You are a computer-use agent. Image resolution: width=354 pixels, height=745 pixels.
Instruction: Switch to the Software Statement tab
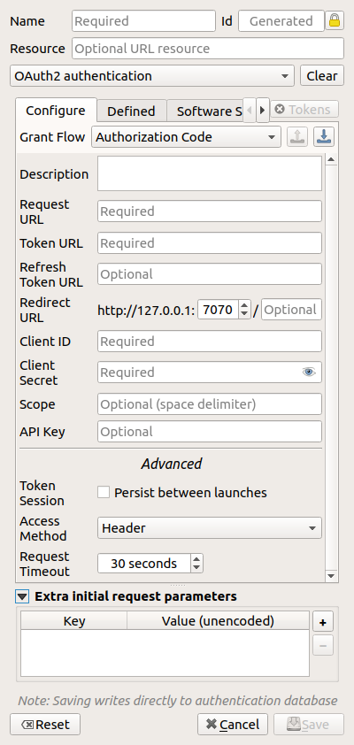coord(205,111)
